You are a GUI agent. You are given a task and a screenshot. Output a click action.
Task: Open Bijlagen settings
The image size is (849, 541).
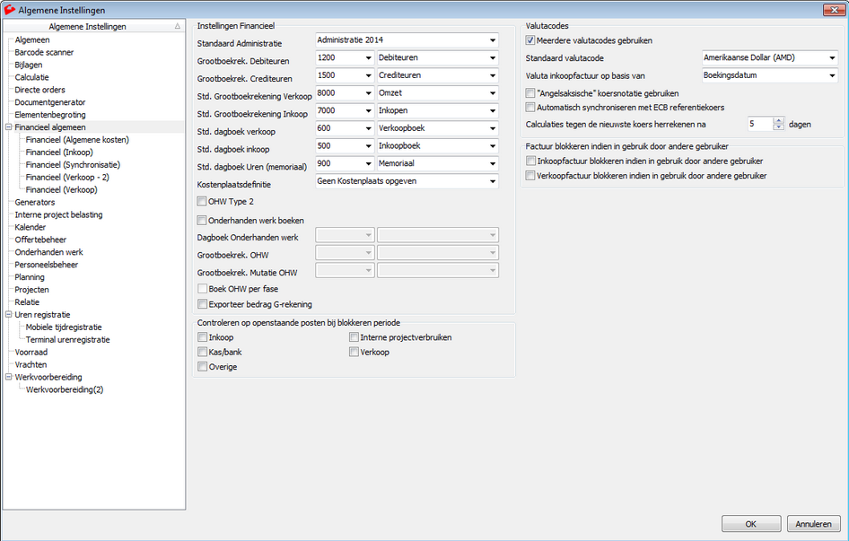point(28,65)
